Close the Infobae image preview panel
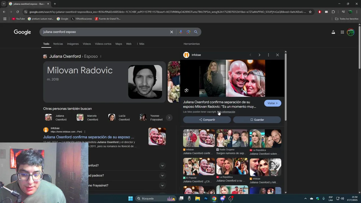 point(278,55)
